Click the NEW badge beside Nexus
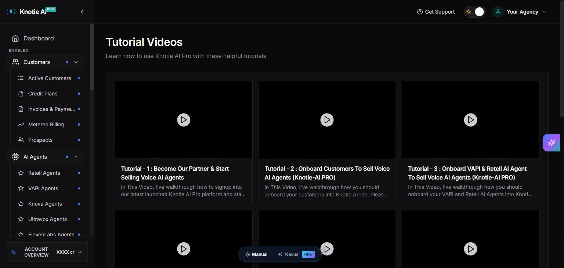Image resolution: width=564 pixels, height=268 pixels. (x=308, y=254)
